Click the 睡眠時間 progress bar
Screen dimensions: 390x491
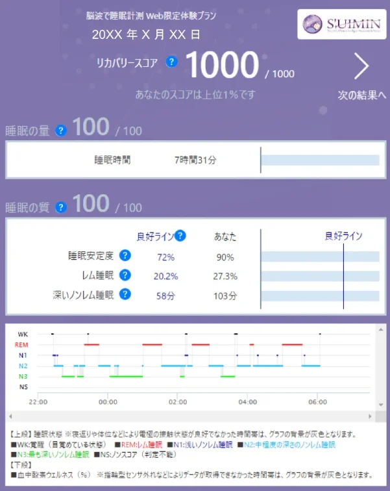tap(321, 160)
